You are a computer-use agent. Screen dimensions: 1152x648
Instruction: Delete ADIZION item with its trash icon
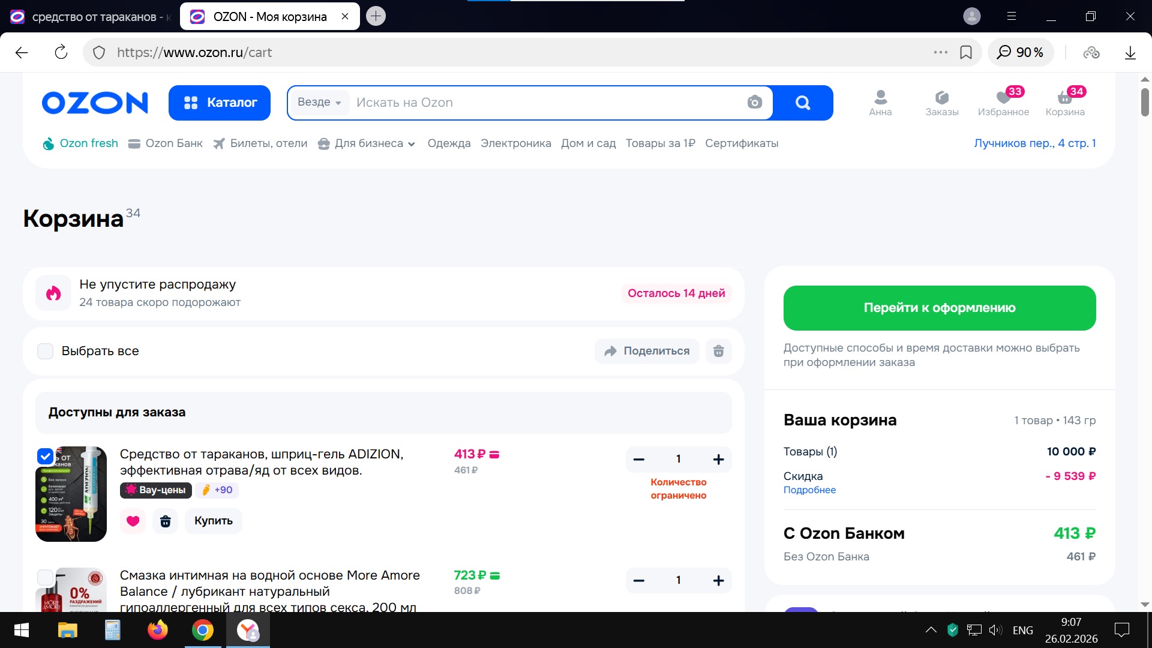[x=166, y=521]
